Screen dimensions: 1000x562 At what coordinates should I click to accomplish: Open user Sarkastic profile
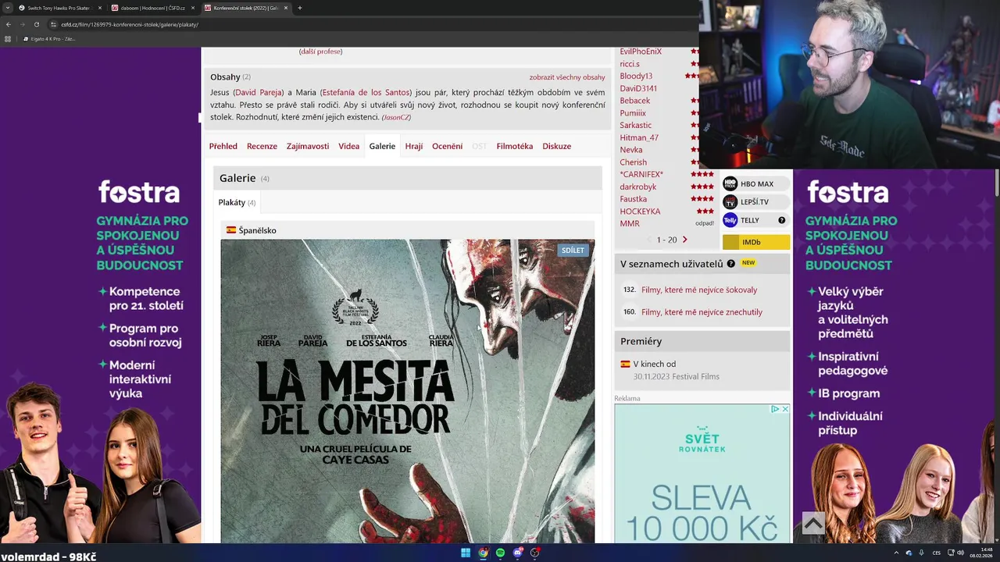coord(635,125)
